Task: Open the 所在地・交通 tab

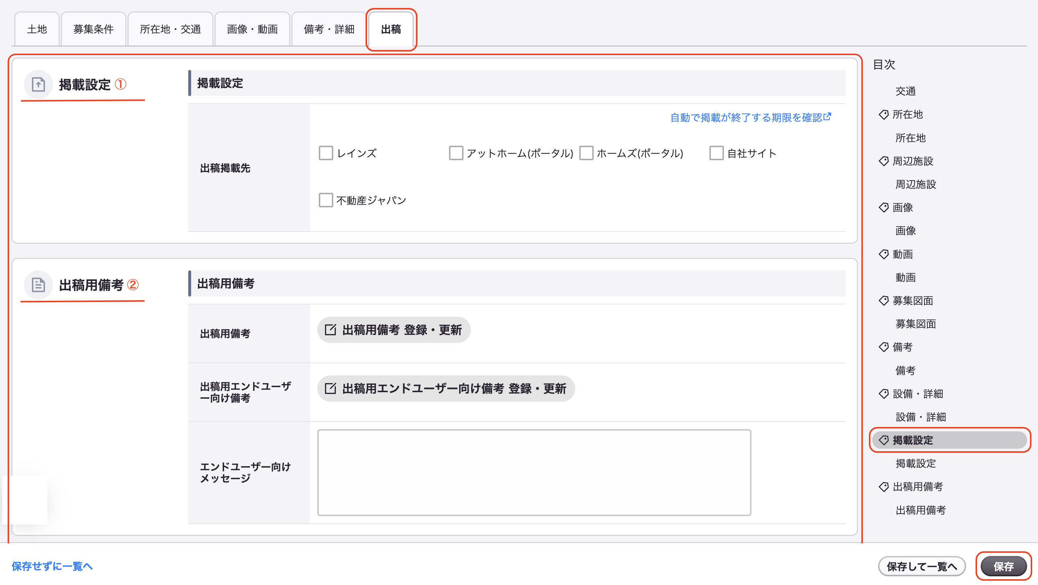Action: 170,29
